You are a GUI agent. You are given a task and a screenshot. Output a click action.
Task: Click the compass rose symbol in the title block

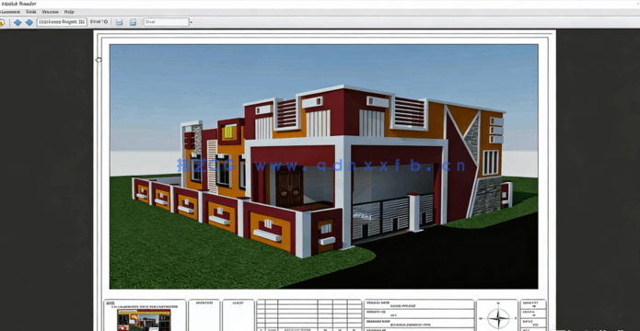pos(498,317)
